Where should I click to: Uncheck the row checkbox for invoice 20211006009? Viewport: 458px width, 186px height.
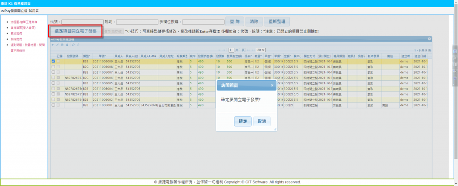click(54, 61)
